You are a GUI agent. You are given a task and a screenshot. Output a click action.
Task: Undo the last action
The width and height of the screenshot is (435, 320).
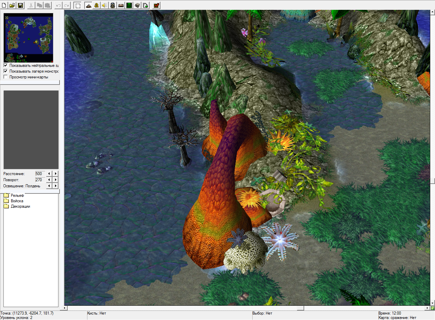pos(58,5)
